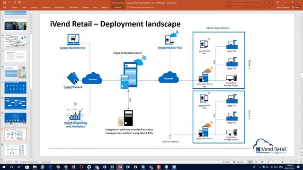The width and height of the screenshot is (303, 170).
Task: Switch to Slide Sorter view in status bar
Action: [256, 162]
